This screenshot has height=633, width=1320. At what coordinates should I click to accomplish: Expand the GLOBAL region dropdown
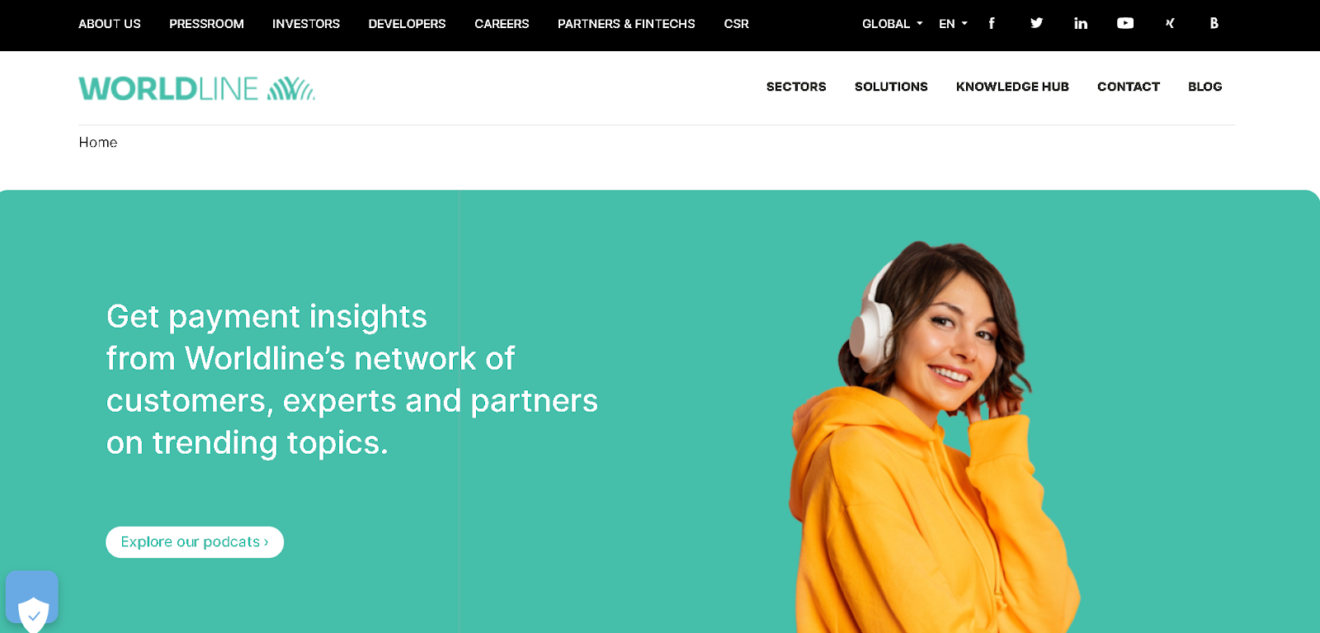(x=892, y=24)
